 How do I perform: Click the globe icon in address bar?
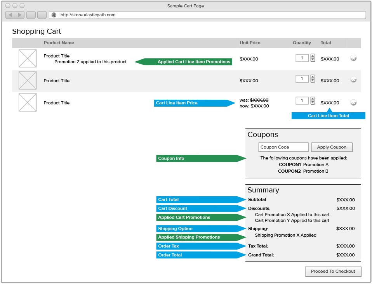point(54,15)
